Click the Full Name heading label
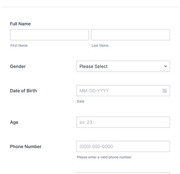Screen dimensions: 180x174 pyautogui.click(x=20, y=24)
